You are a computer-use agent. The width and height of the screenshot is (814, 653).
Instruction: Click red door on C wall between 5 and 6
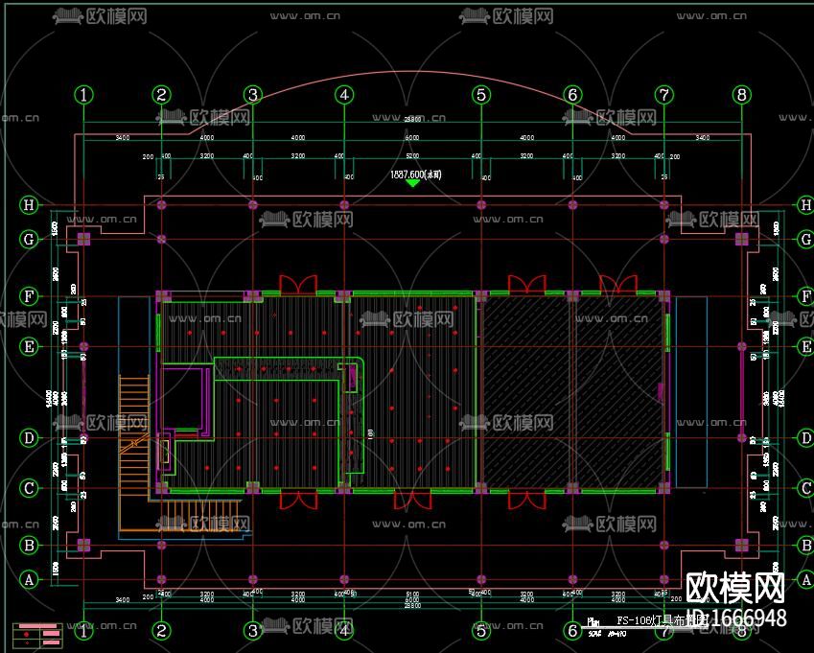pos(527,500)
